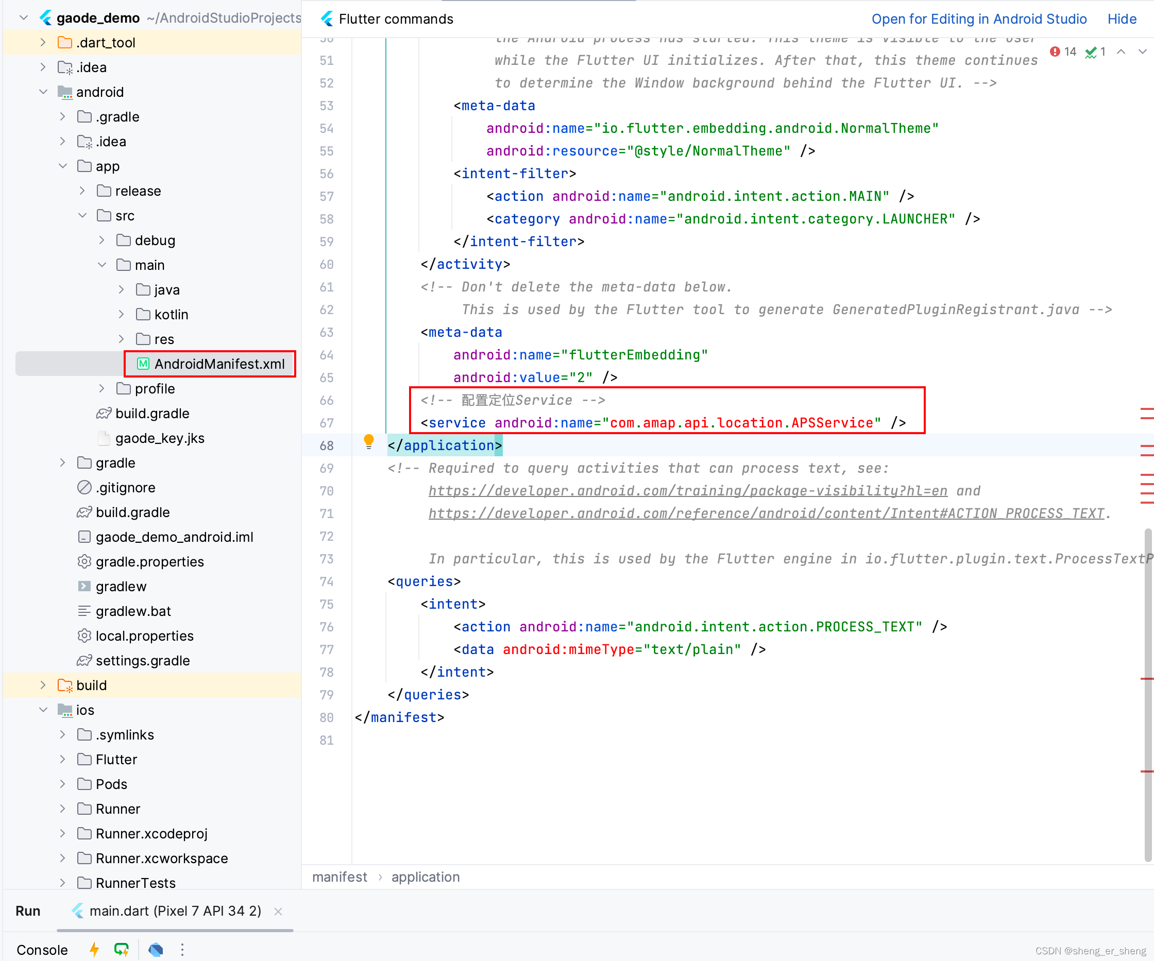Click the red error count indicator

coord(1063,52)
